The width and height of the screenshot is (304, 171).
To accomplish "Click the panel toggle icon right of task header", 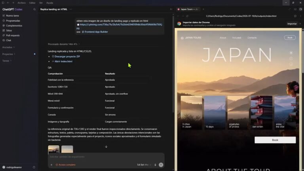I will point(171,9).
